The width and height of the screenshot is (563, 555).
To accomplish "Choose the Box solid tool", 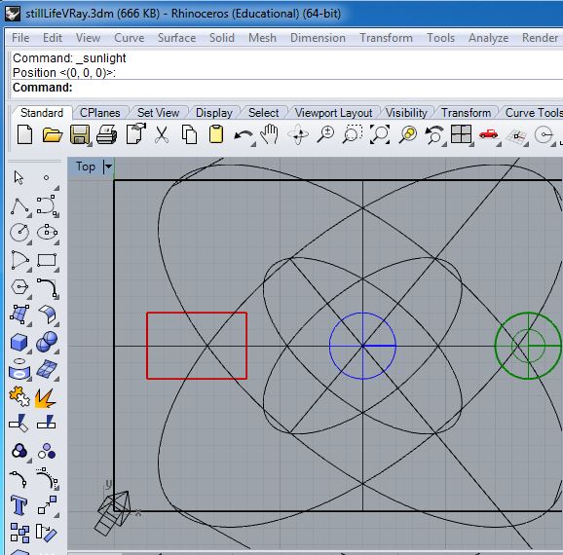I will (x=19, y=342).
